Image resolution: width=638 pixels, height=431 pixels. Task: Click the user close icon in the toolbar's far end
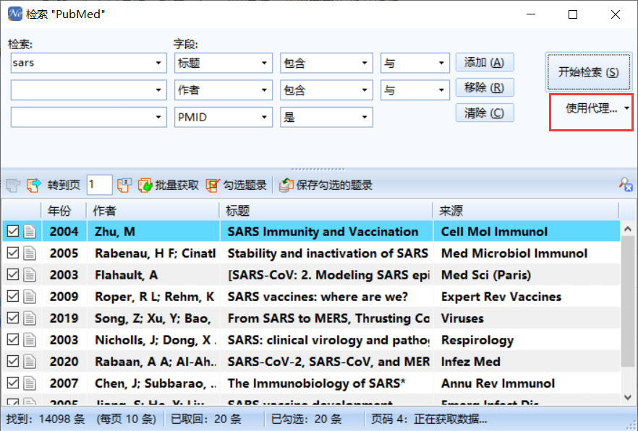point(626,185)
